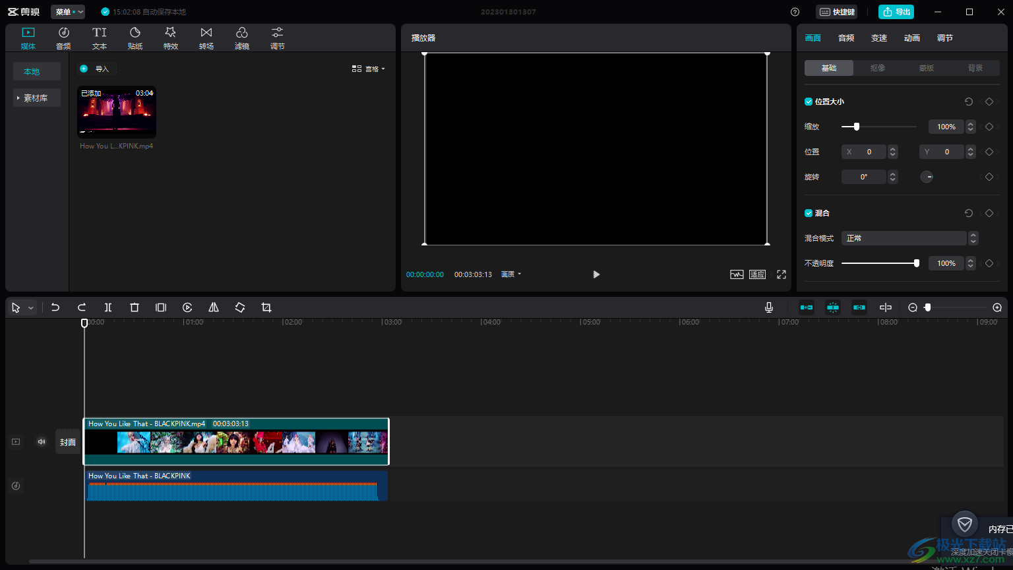Reset the 位置大小 section
Viewport: 1013px width, 570px height.
tap(969, 102)
